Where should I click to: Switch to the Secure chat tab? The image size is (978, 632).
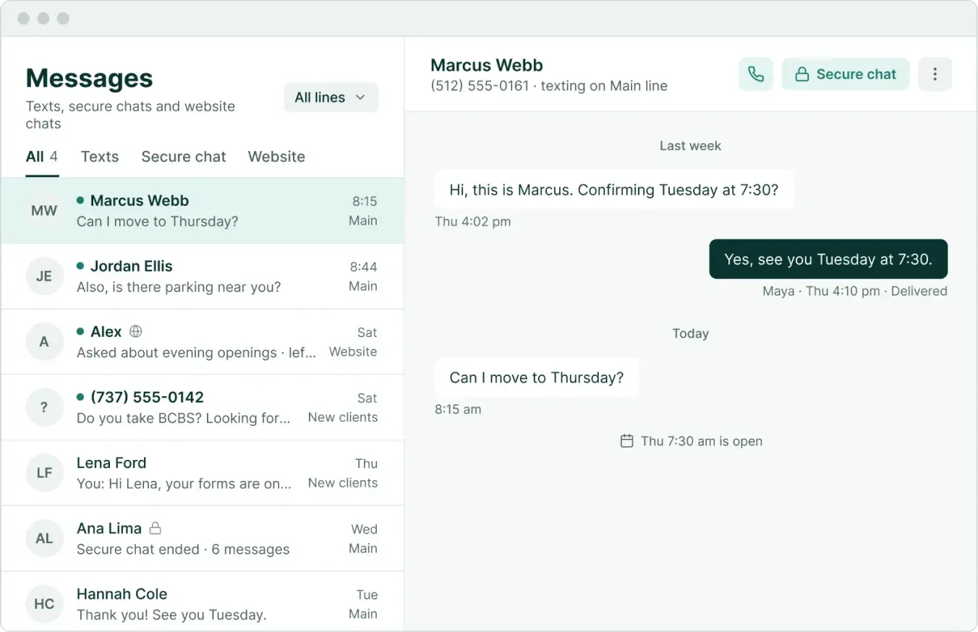184,157
